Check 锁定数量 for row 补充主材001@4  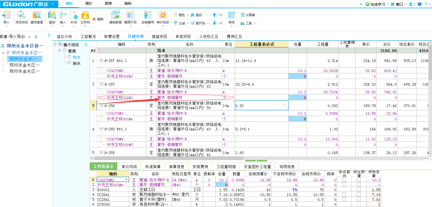[359, 185]
